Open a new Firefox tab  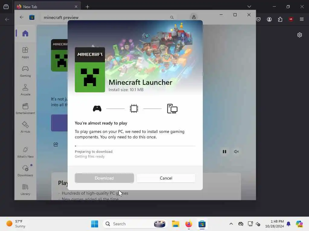[87, 7]
